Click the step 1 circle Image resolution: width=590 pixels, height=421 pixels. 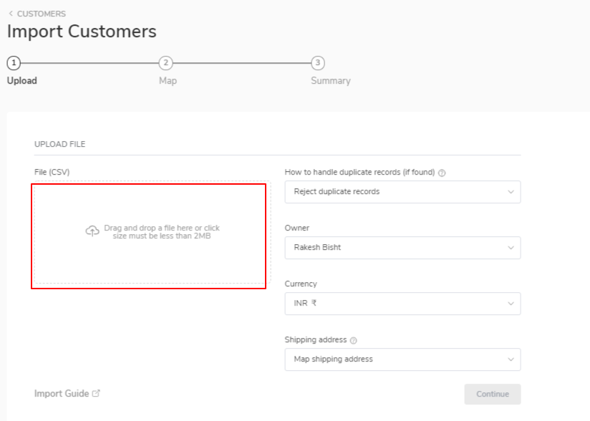(x=14, y=63)
